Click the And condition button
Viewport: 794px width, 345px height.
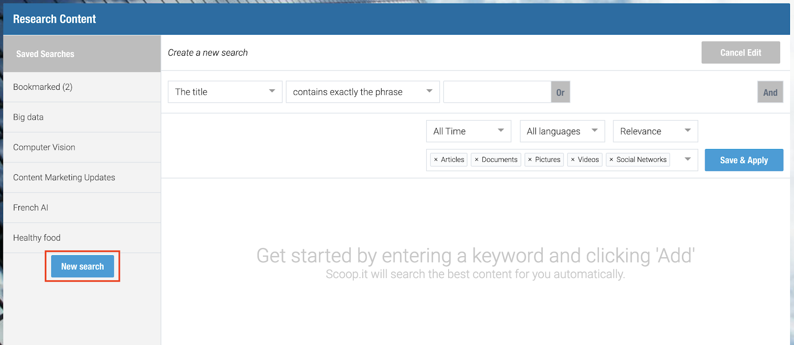[x=770, y=92]
